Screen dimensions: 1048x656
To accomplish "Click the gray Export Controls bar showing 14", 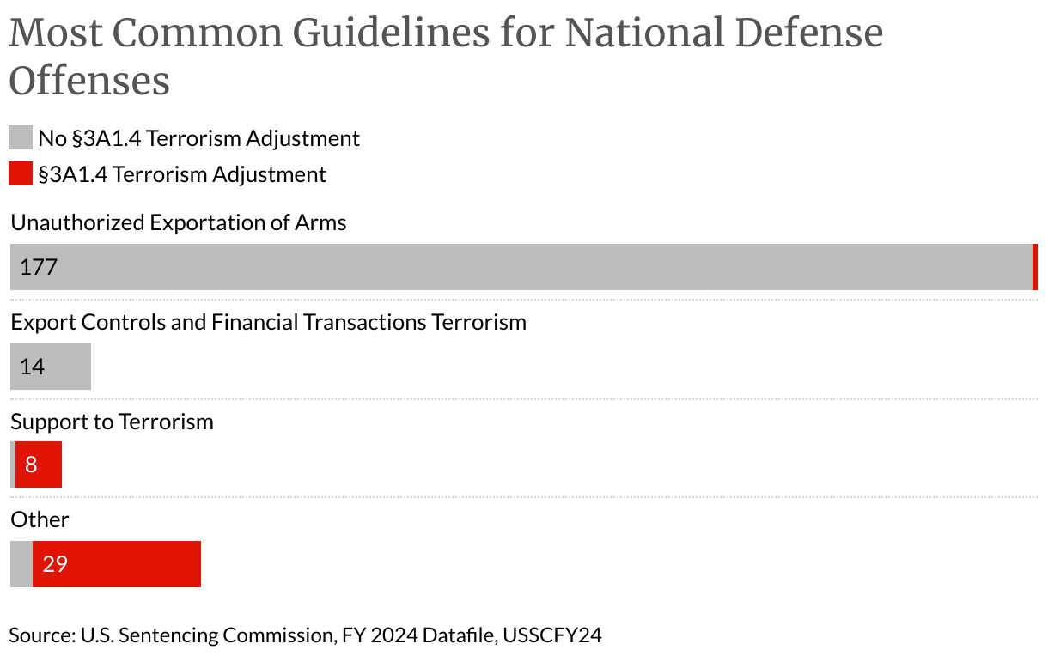I will click(60, 367).
